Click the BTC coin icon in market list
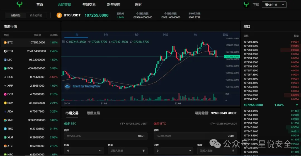This screenshot has width=301, height=156. click(x=5, y=43)
